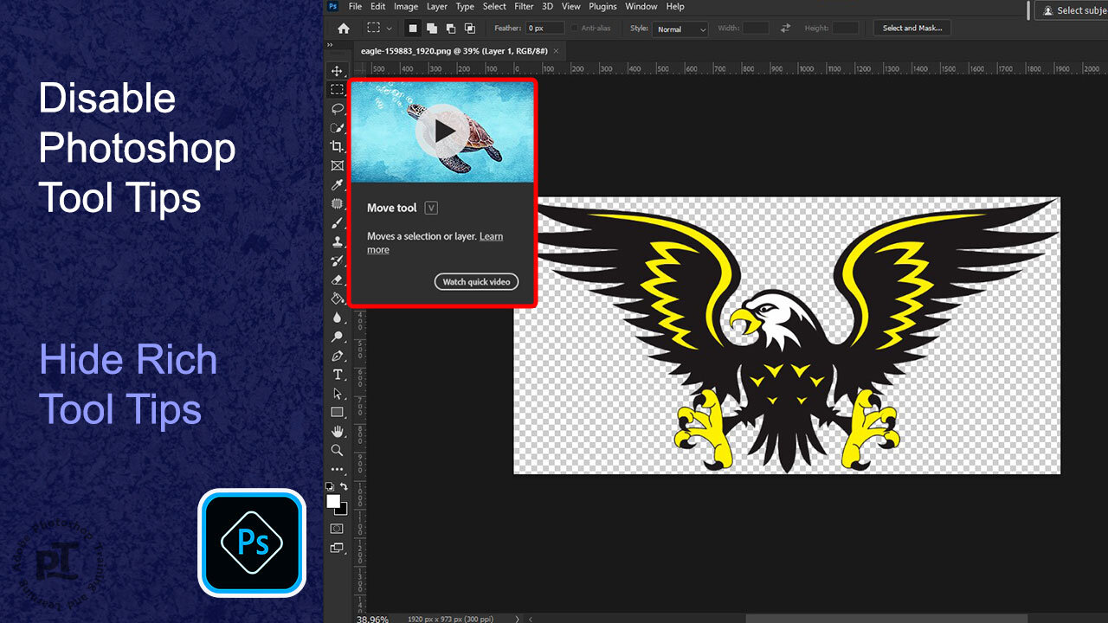
Task: Select the Lasso tool
Action: [338, 108]
